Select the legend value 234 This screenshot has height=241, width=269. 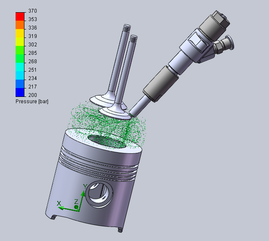pos(32,78)
